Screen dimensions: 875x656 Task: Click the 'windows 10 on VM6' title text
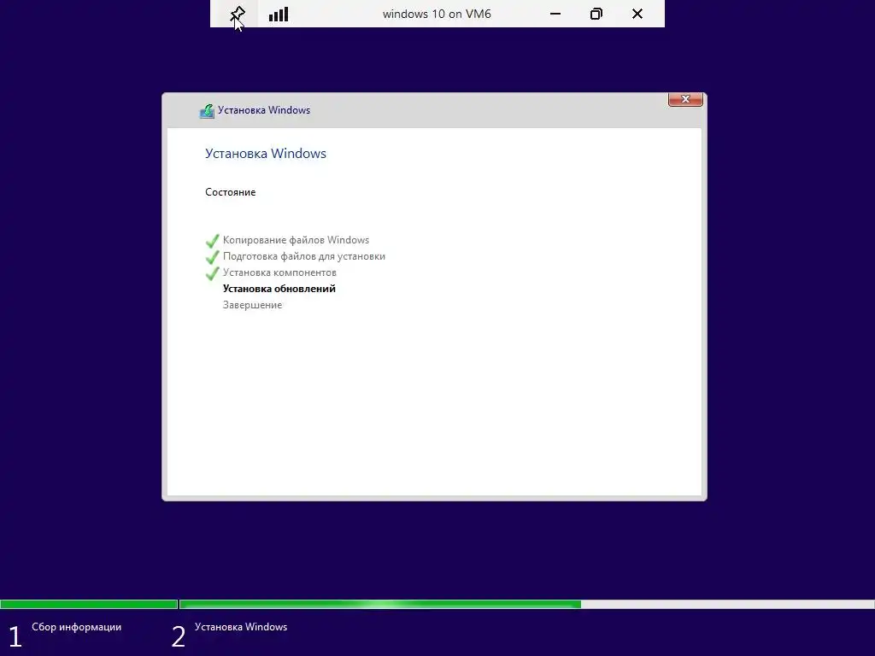tap(437, 14)
